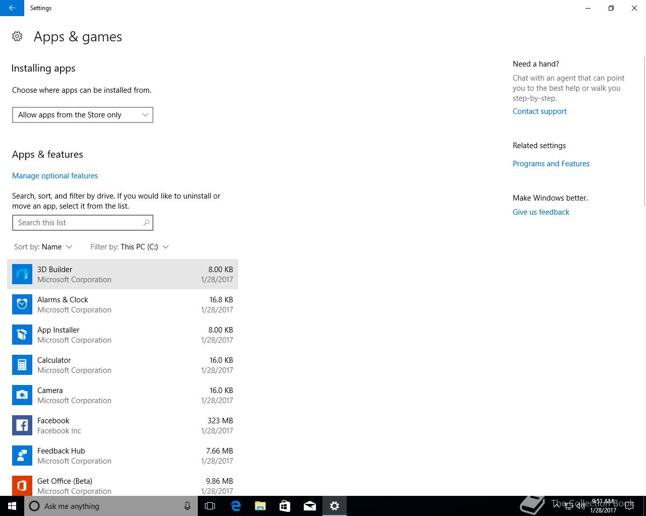Screen dimensions: 646x516
Task: Click the settings page vertical scrollbar
Action: click(x=644, y=131)
